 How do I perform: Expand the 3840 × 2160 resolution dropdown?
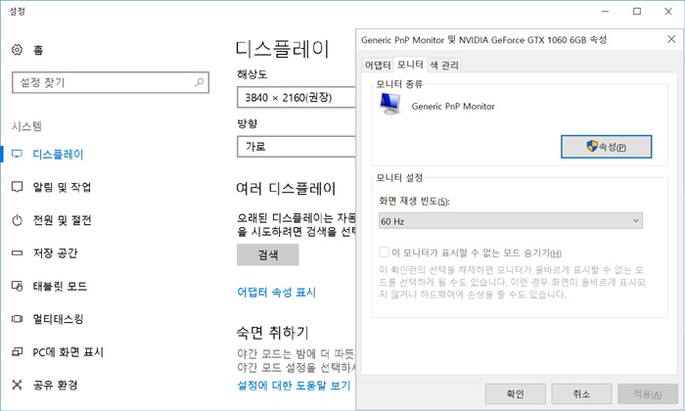coord(296,97)
